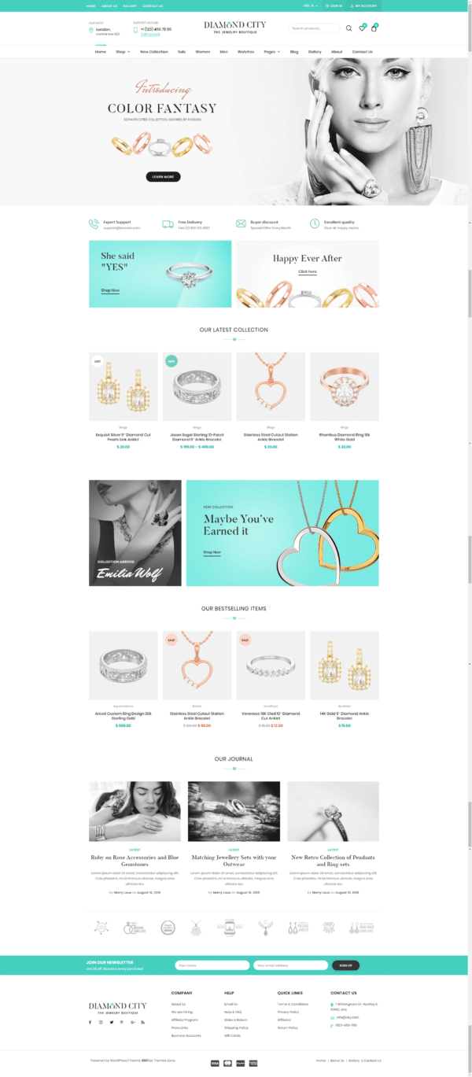Viewport: 472px width, 1077px height.
Task: Expand the Shop menu dropdown
Action: tap(123, 51)
